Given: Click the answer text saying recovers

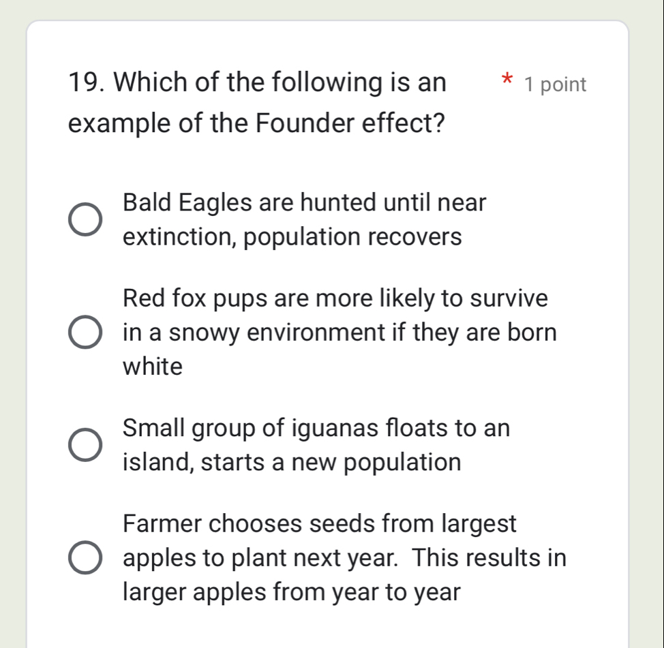Looking at the screenshot, I should tap(293, 237).
